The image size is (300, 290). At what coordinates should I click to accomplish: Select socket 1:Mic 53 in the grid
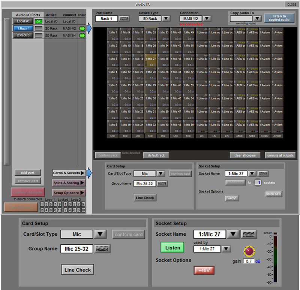[189, 87]
